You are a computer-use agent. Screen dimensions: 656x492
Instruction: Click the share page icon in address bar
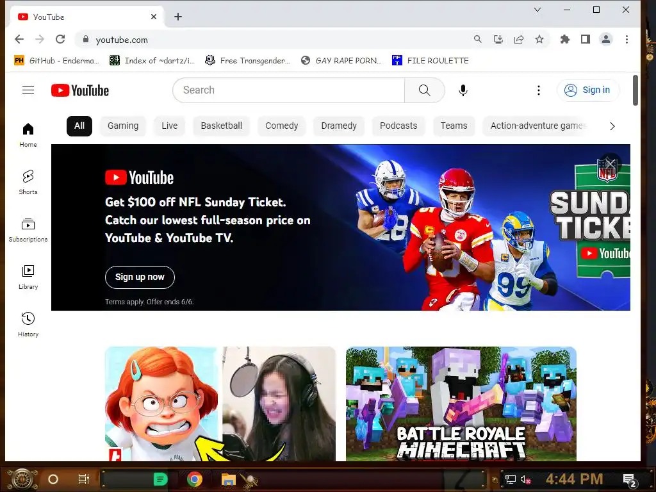(x=519, y=39)
